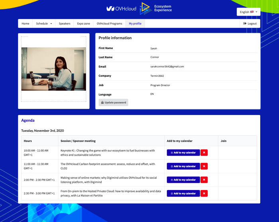Add the Keynote #1 session to my calendar

click(183, 153)
